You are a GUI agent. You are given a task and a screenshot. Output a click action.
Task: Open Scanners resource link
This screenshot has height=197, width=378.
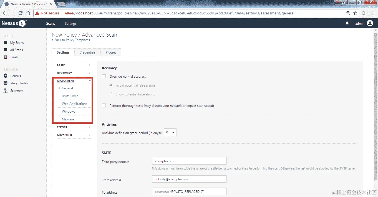pyautogui.click(x=17, y=91)
